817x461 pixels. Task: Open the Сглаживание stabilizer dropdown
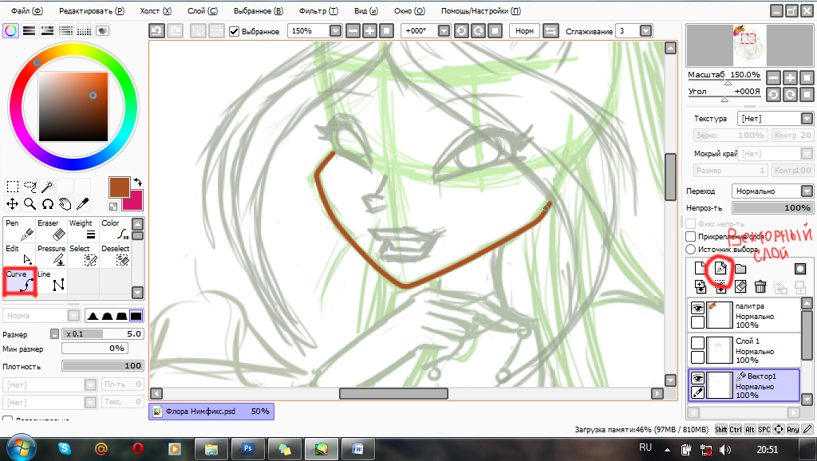pos(645,31)
